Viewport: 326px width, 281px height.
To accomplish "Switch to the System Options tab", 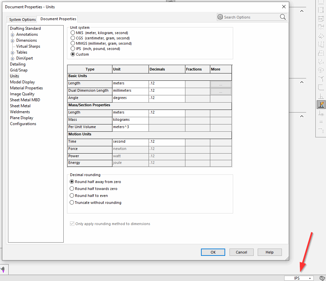I will click(21, 19).
